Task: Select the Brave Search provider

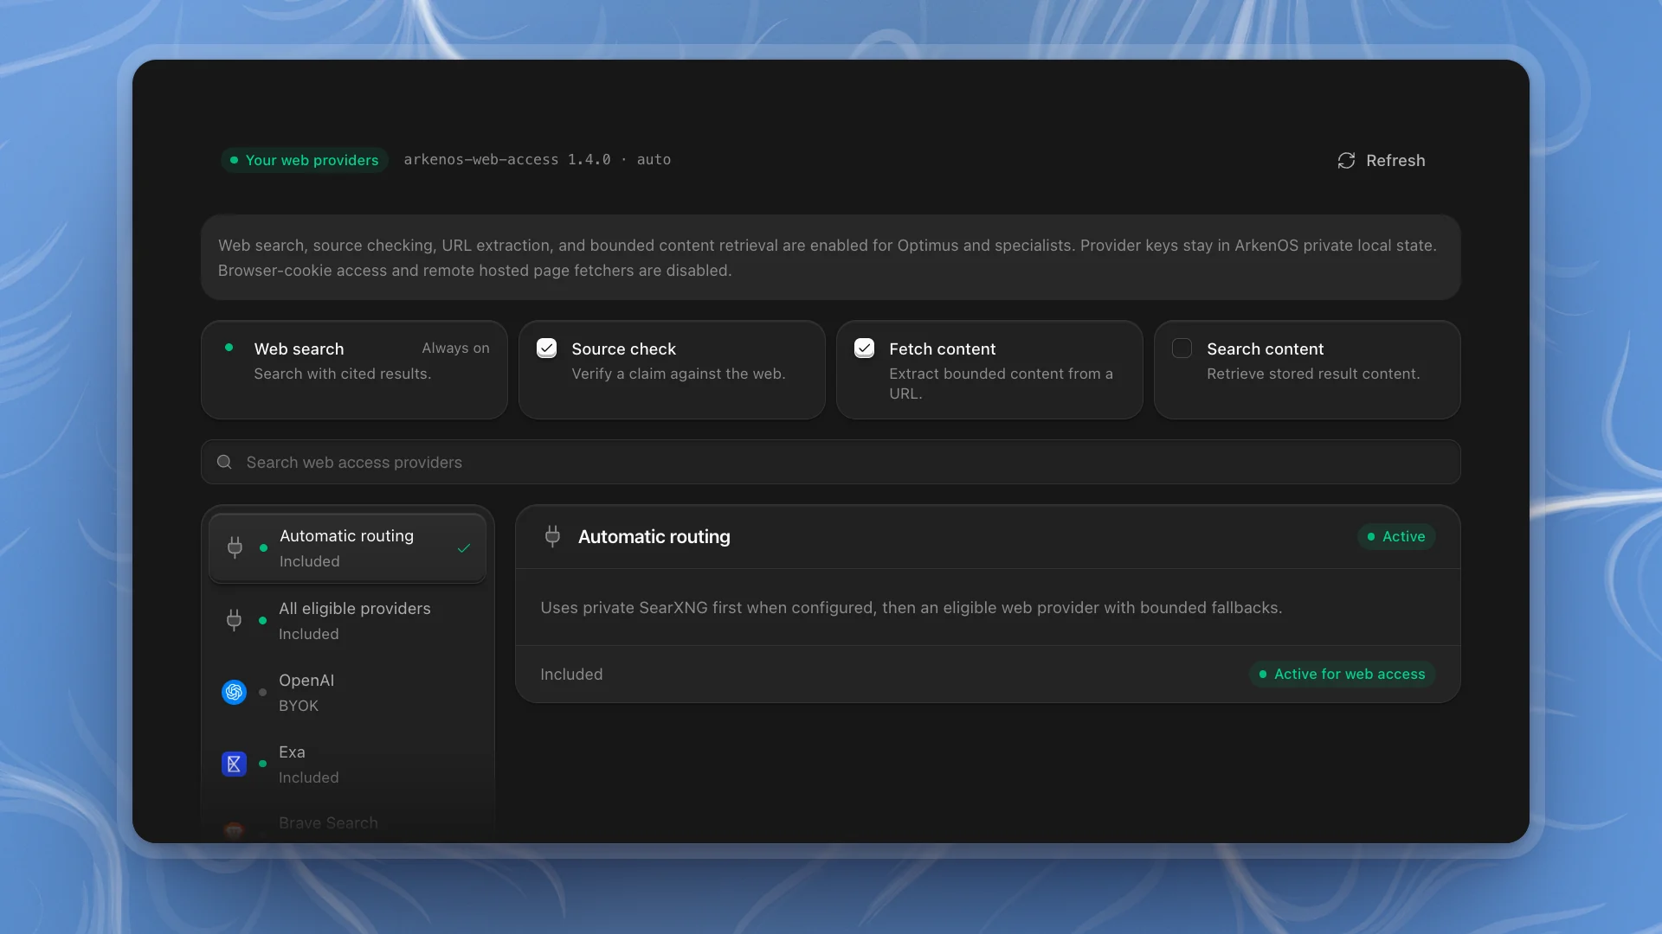Action: tap(347, 826)
